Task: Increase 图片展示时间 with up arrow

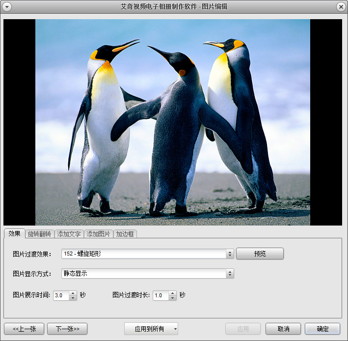Action: [x=73, y=293]
